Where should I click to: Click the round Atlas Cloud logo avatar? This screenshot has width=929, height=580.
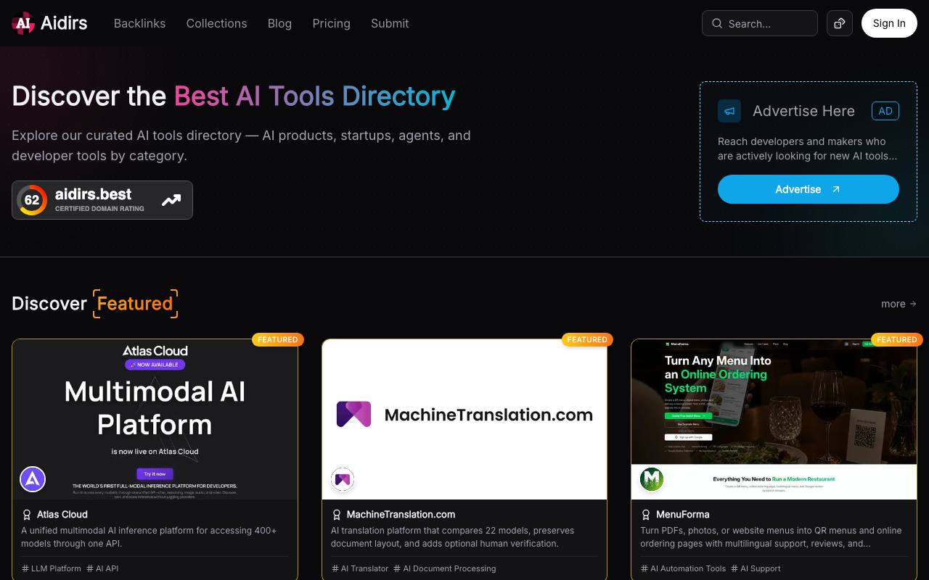coord(33,479)
